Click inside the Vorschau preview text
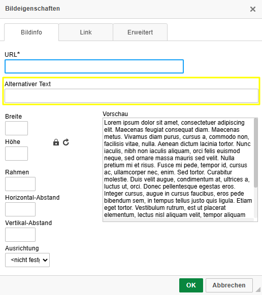Viewport: 262px width, 295px height. (178, 168)
